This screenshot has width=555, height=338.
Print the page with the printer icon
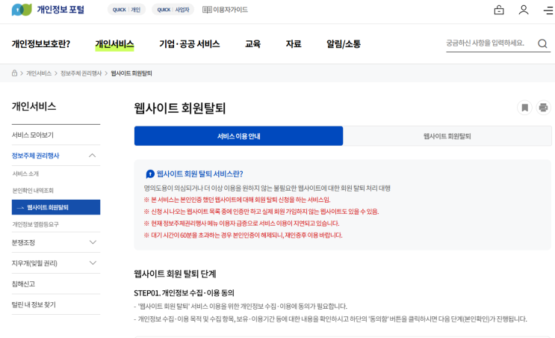543,108
